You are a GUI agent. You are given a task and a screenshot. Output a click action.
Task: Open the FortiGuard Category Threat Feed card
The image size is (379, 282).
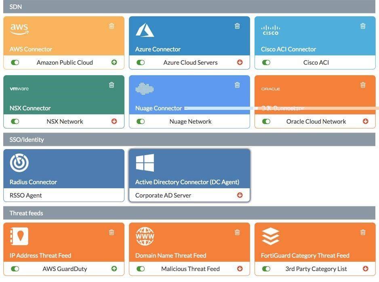315,249
